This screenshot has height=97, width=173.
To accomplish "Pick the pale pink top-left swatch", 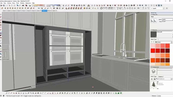I will pos(153,46).
